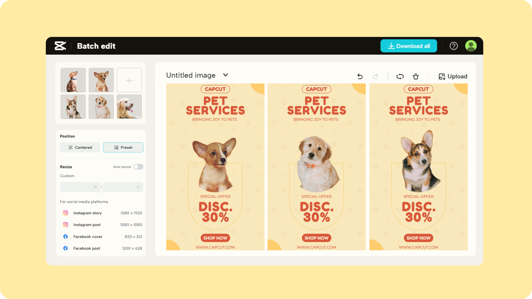Click the Facebook icon beside Facebook cover

click(65, 237)
